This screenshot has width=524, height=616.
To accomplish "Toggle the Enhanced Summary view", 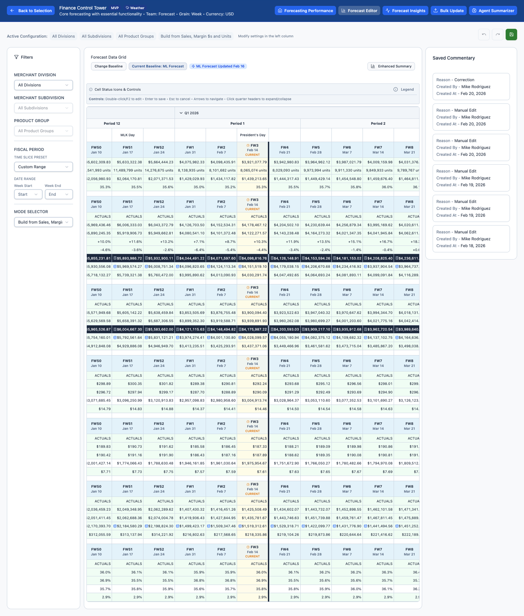I will pyautogui.click(x=391, y=66).
